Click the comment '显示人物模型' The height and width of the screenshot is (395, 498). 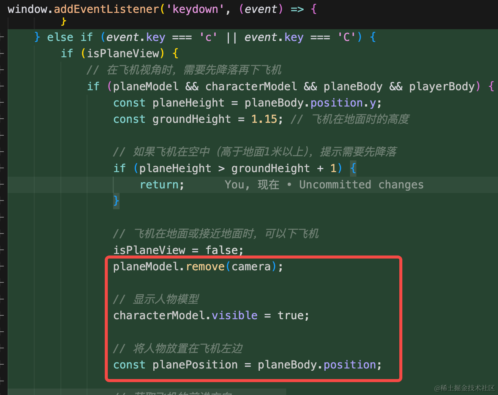click(x=156, y=299)
